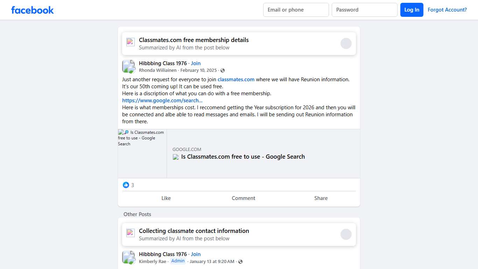This screenshot has width=478, height=269.
Task: Click the public globe icon beside February 10, 2025
Action: point(223,70)
